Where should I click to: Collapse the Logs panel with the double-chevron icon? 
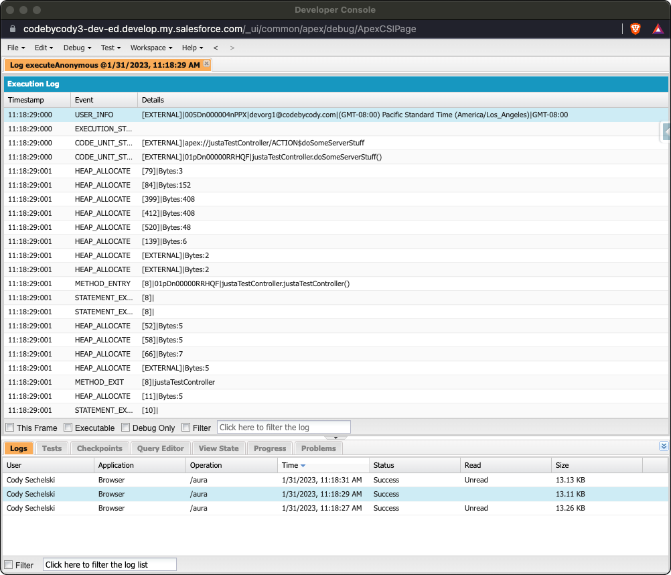(x=663, y=446)
